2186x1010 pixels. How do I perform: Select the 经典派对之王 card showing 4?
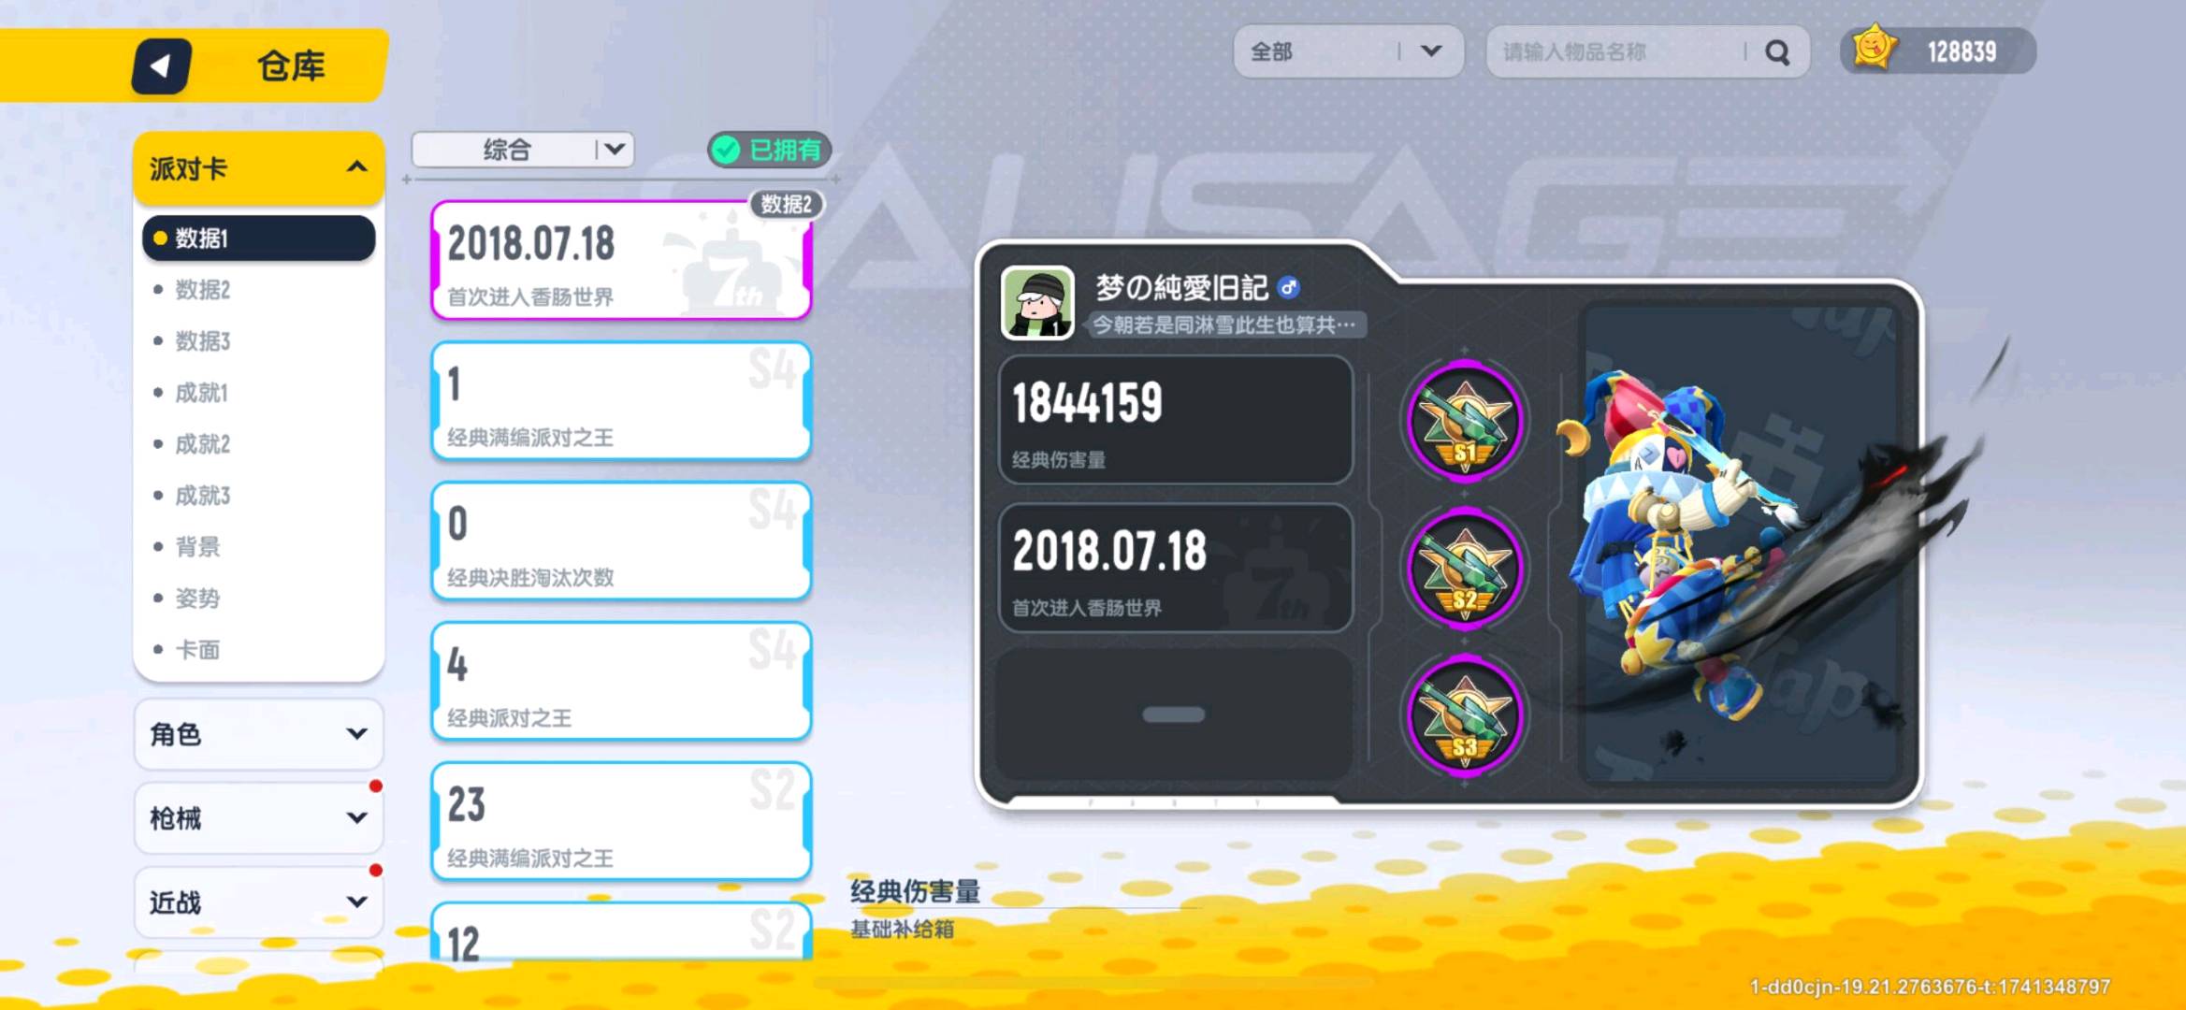point(621,682)
